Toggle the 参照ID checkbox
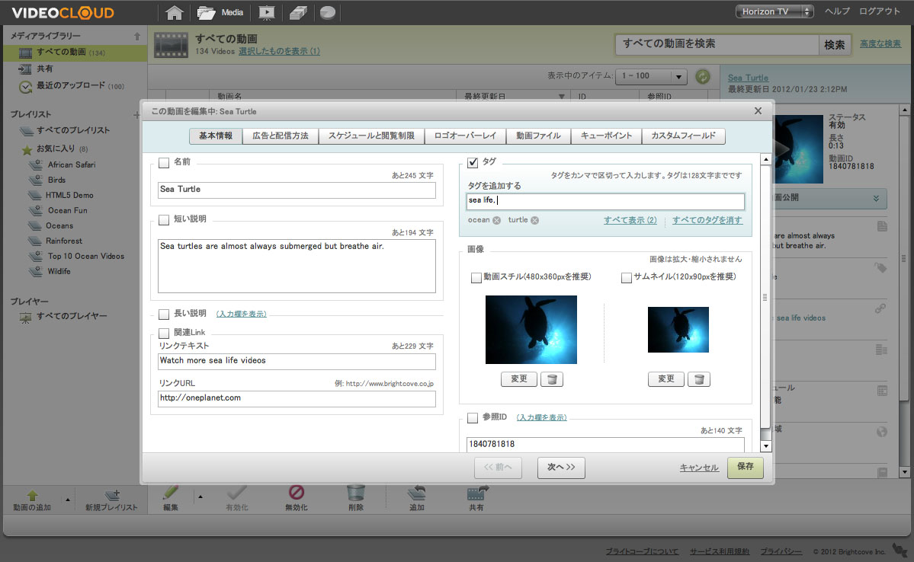 473,417
